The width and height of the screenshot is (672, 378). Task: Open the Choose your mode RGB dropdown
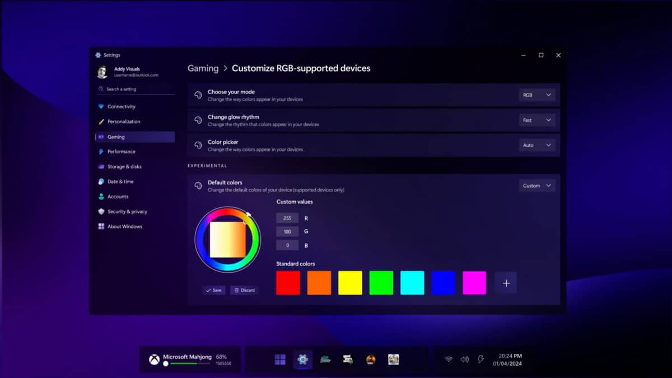(x=536, y=95)
